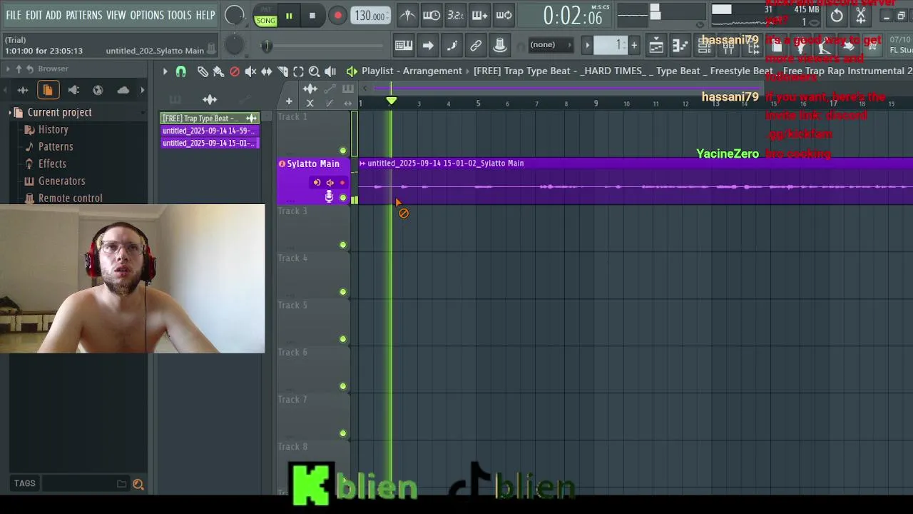
Task: Open the ADD menu
Action: (x=53, y=15)
